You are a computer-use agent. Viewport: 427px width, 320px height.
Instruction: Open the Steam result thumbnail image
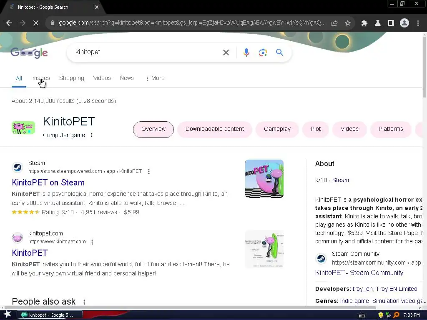coord(264,178)
